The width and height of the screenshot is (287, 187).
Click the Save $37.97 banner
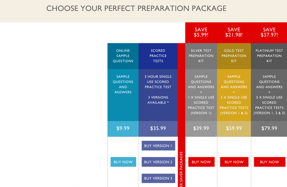coord(269,32)
